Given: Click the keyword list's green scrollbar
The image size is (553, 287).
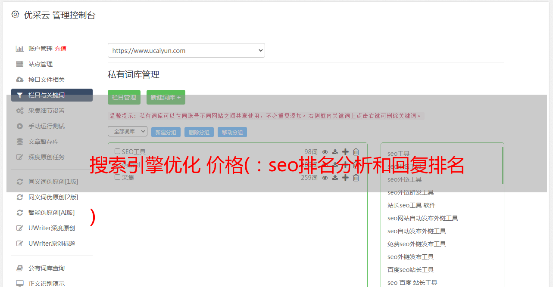Looking at the screenshot, I should coord(503,165).
